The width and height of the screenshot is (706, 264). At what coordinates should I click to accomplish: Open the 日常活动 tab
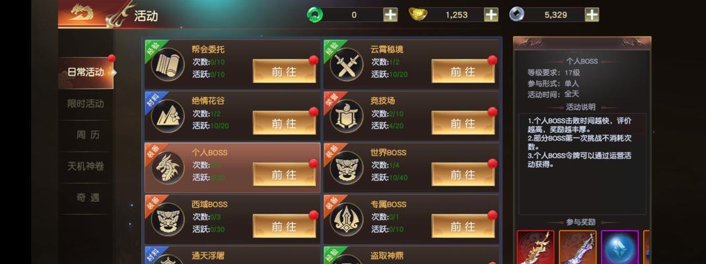[x=86, y=73]
